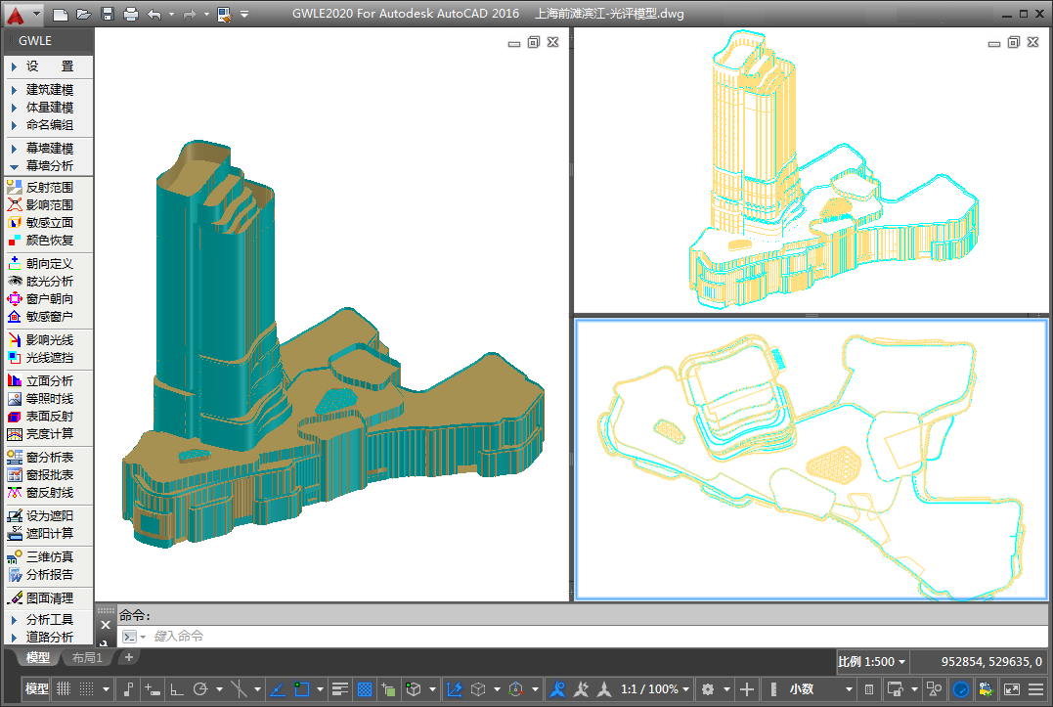Open a drawing file using the folder icon
Viewport: 1053px width, 707px height.
(x=84, y=14)
